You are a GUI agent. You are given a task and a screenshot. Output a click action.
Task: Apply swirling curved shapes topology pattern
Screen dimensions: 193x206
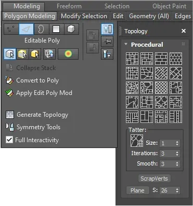(132, 102)
